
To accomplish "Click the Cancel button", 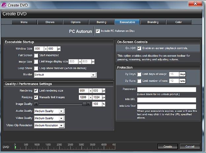I will (x=190, y=146).
